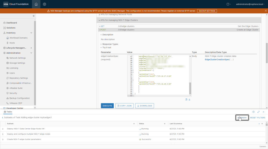This screenshot has height=149, width=268.
Task: Click the small copy icon below JSON editor
Action: tap(186, 100)
